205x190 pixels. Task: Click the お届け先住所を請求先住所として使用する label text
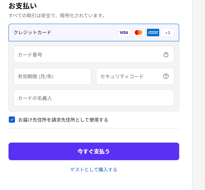[63, 120]
